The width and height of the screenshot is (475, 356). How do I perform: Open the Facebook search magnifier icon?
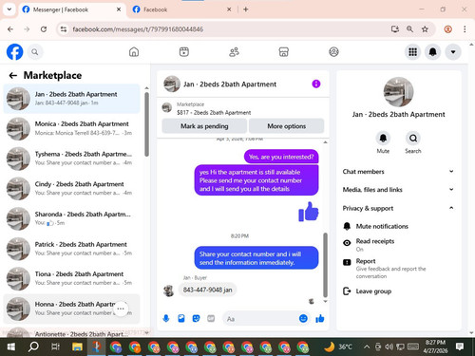click(35, 52)
